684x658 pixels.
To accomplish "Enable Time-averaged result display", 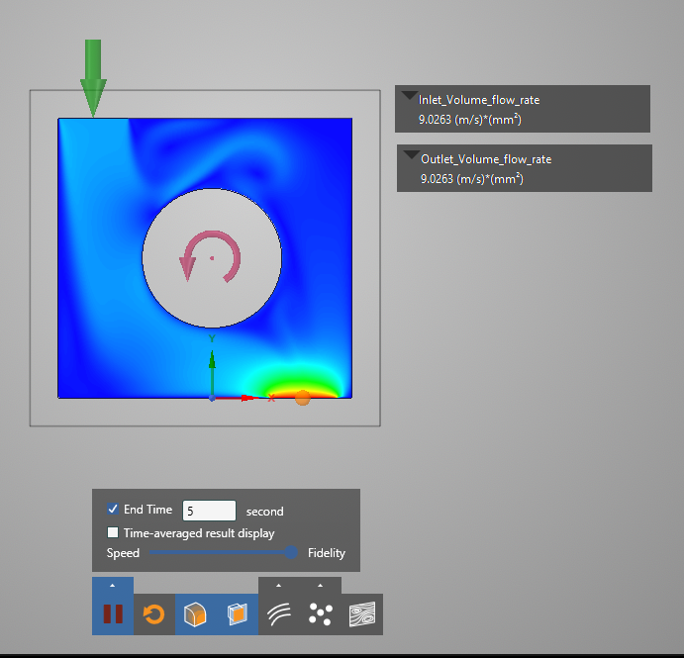I will tap(113, 532).
